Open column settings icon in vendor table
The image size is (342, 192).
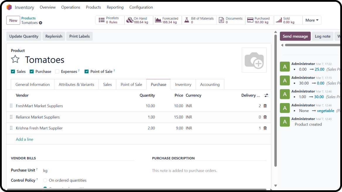tap(266, 95)
